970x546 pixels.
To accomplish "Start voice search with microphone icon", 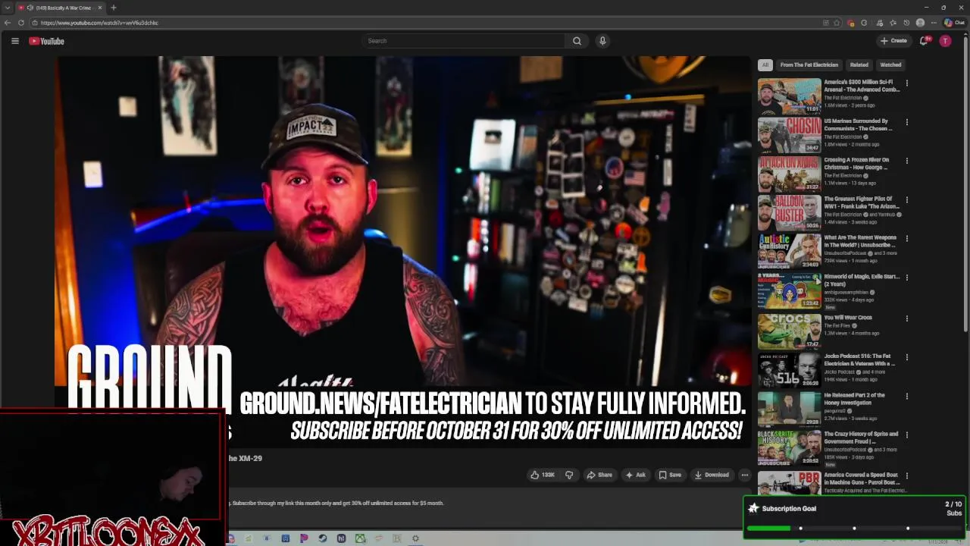I will click(602, 41).
